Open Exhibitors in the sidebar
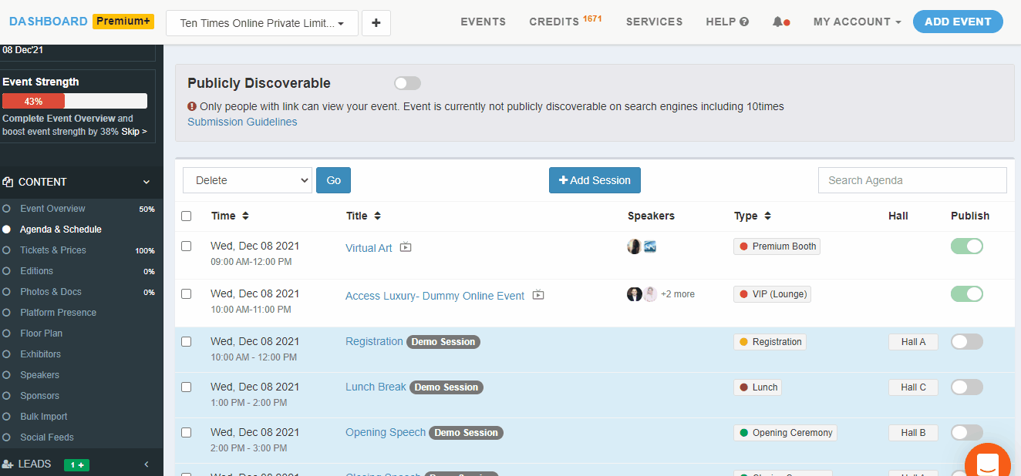This screenshot has width=1021, height=476. (41, 354)
